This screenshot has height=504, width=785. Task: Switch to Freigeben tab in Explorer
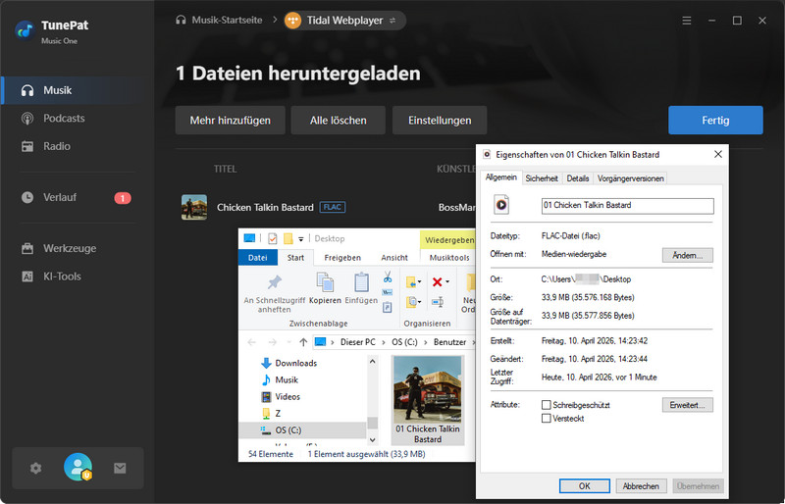(x=342, y=258)
